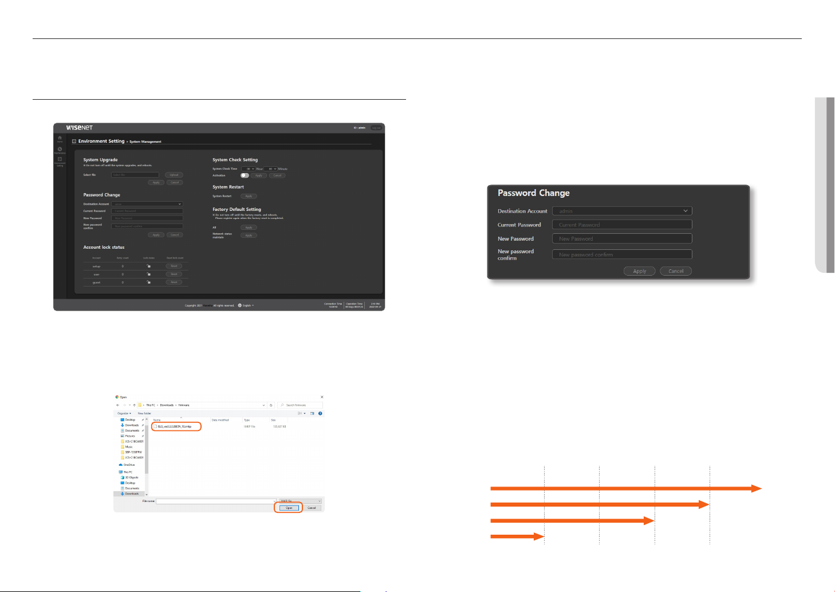835x592 pixels.
Task: Click lock status icon for user account
Action: 148,274
